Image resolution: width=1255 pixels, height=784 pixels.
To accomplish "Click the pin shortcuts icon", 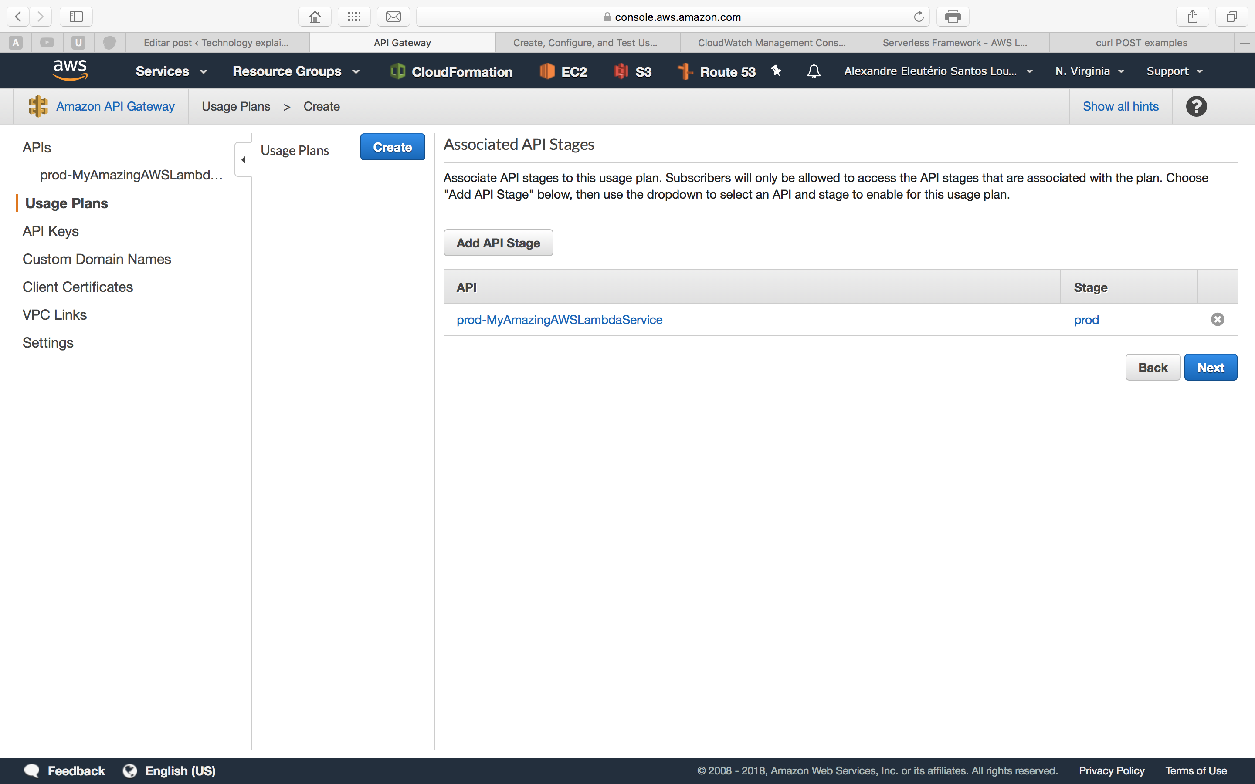I will 777,71.
